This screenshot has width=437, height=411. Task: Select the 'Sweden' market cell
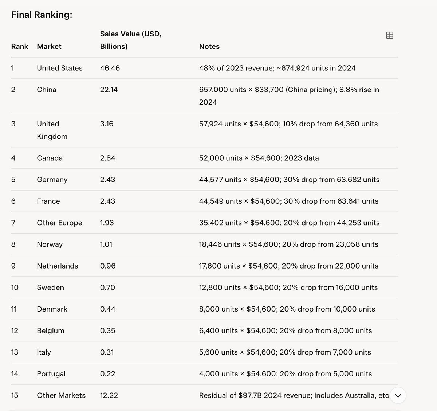point(51,287)
